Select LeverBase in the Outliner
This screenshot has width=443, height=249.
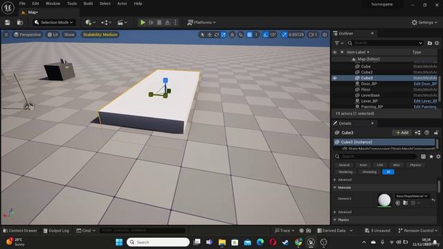(x=370, y=95)
